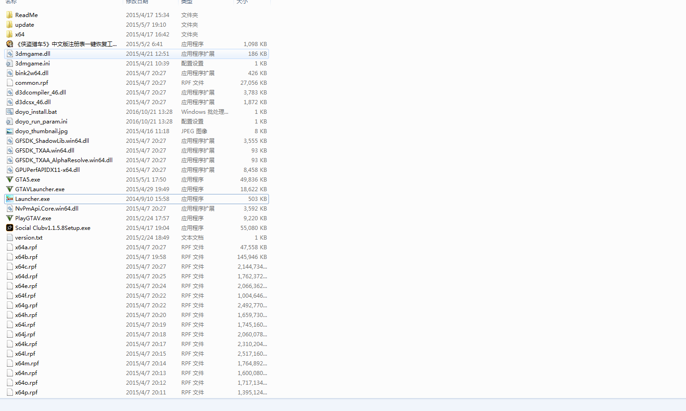Click the bink2w64.dll file icon
The width and height of the screenshot is (686, 411).
10,73
